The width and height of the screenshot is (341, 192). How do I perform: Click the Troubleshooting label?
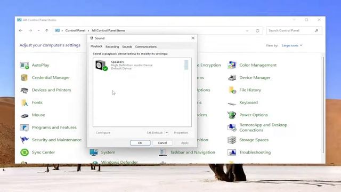click(x=255, y=152)
